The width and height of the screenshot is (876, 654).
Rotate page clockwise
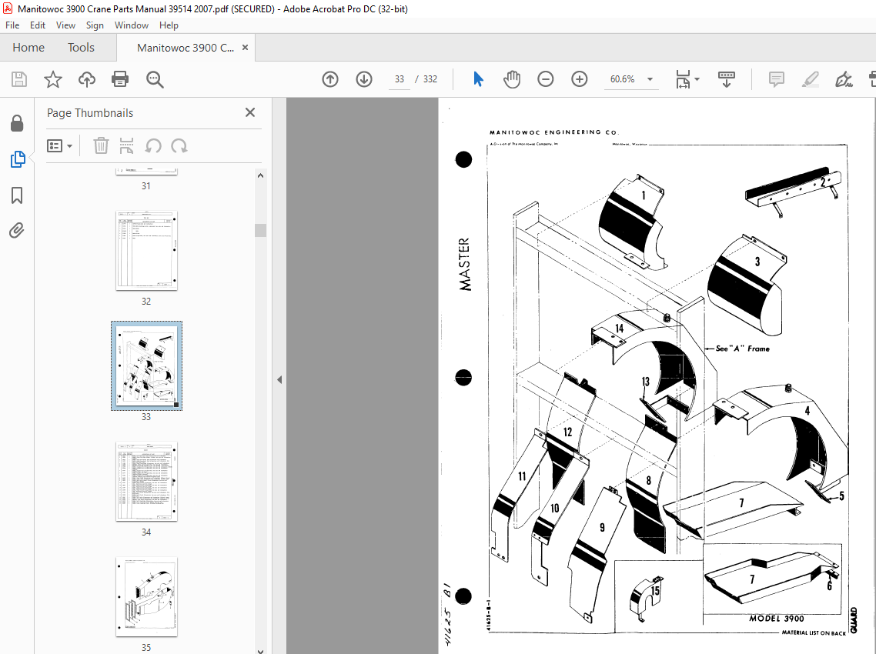pyautogui.click(x=179, y=145)
